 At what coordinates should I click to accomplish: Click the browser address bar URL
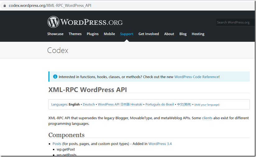pos(50,6)
